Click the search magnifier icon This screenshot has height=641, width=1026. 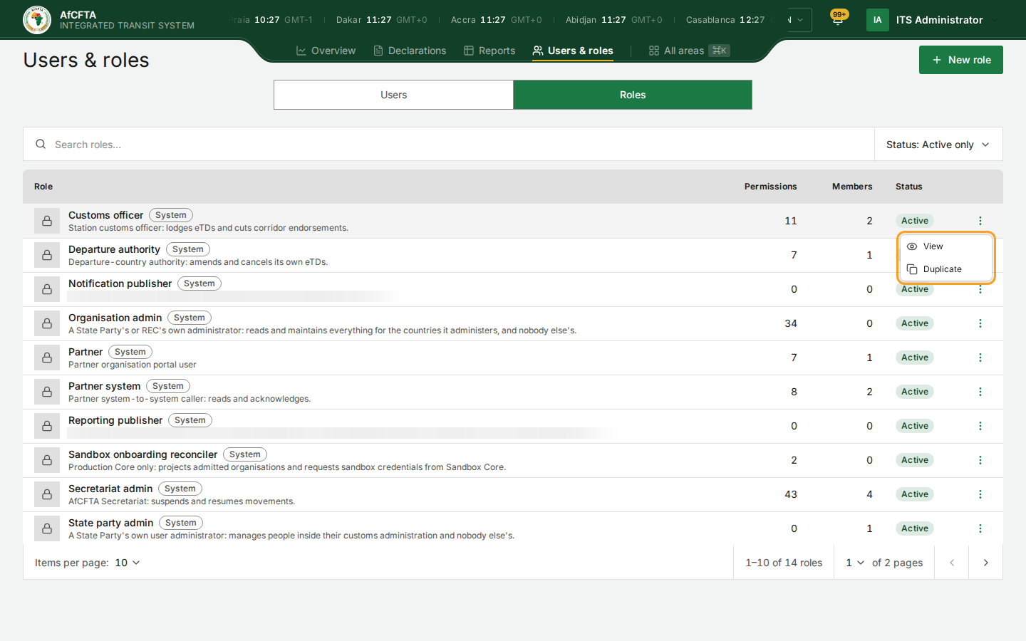pyautogui.click(x=41, y=144)
